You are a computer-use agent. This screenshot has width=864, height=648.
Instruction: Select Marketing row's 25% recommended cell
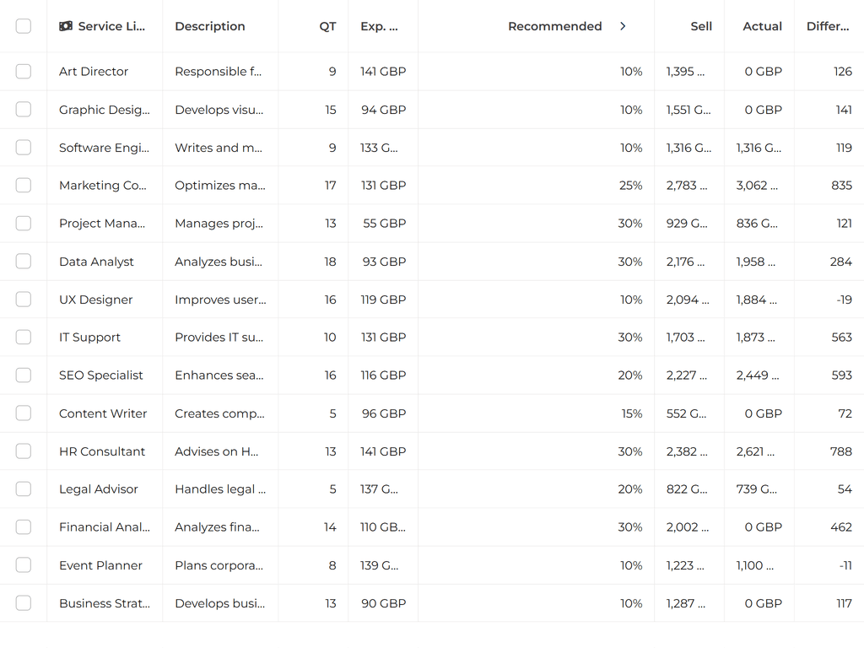(x=630, y=186)
